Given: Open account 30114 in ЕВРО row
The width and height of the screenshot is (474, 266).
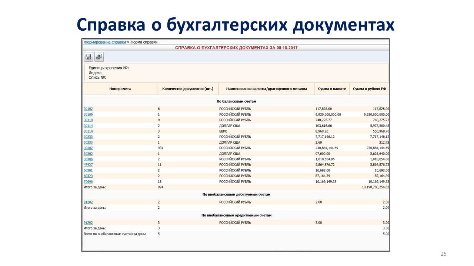Looking at the screenshot, I should (x=88, y=131).
